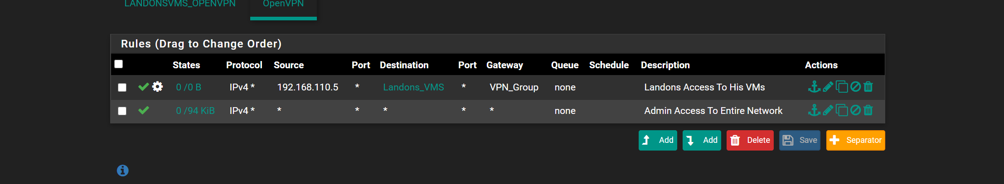Switch to LANDONSVMS_OPENVPN tab
This screenshot has width=1004, height=184.
180,4
